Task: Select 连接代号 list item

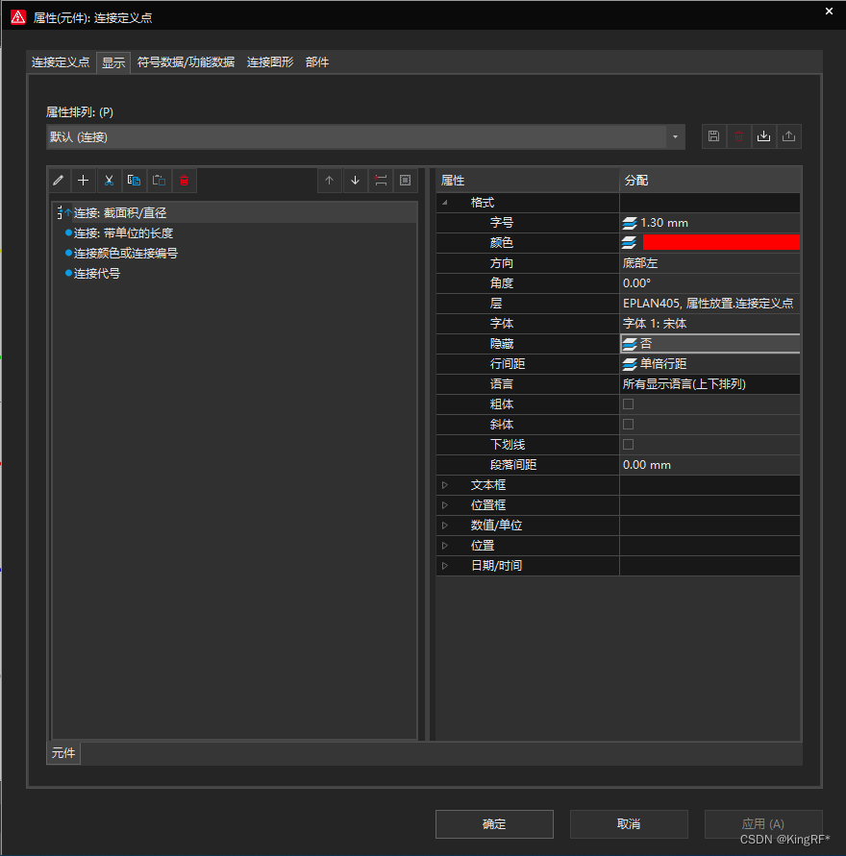Action: 97,274
